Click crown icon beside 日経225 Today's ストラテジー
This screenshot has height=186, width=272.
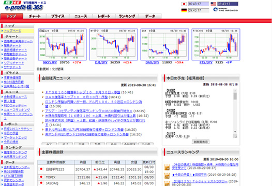(x=167, y=183)
